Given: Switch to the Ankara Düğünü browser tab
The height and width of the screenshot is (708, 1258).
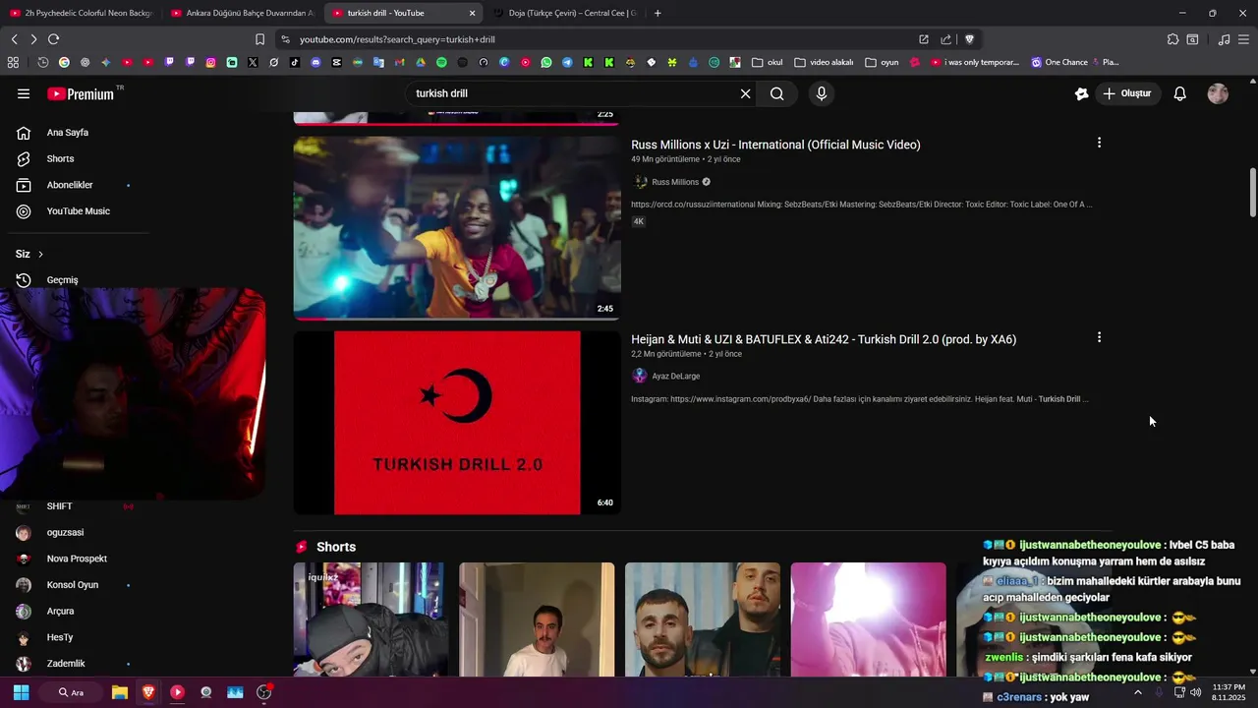Looking at the screenshot, I should (x=241, y=13).
